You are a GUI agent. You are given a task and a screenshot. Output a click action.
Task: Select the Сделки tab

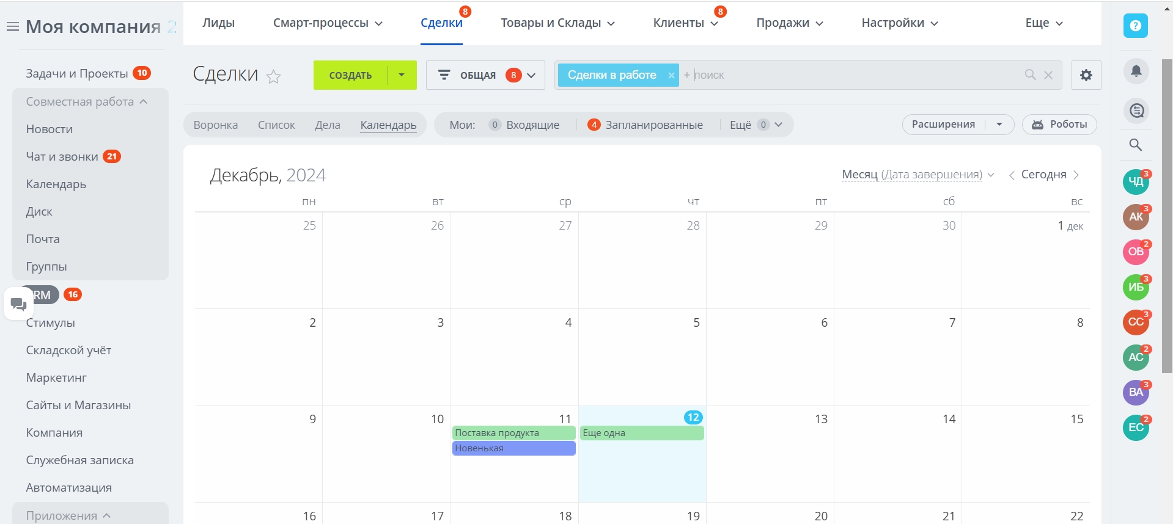coord(441,23)
